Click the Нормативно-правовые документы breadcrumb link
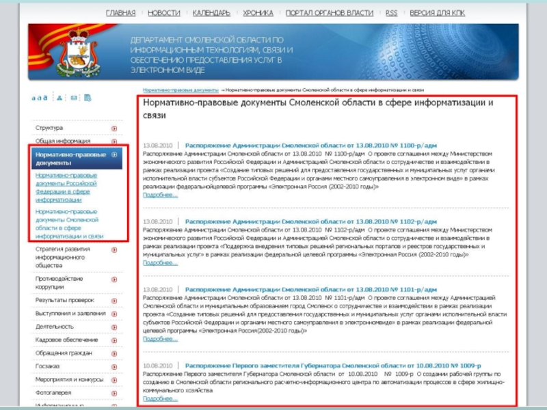Image resolution: width=547 pixels, height=410 pixels. pos(181,90)
